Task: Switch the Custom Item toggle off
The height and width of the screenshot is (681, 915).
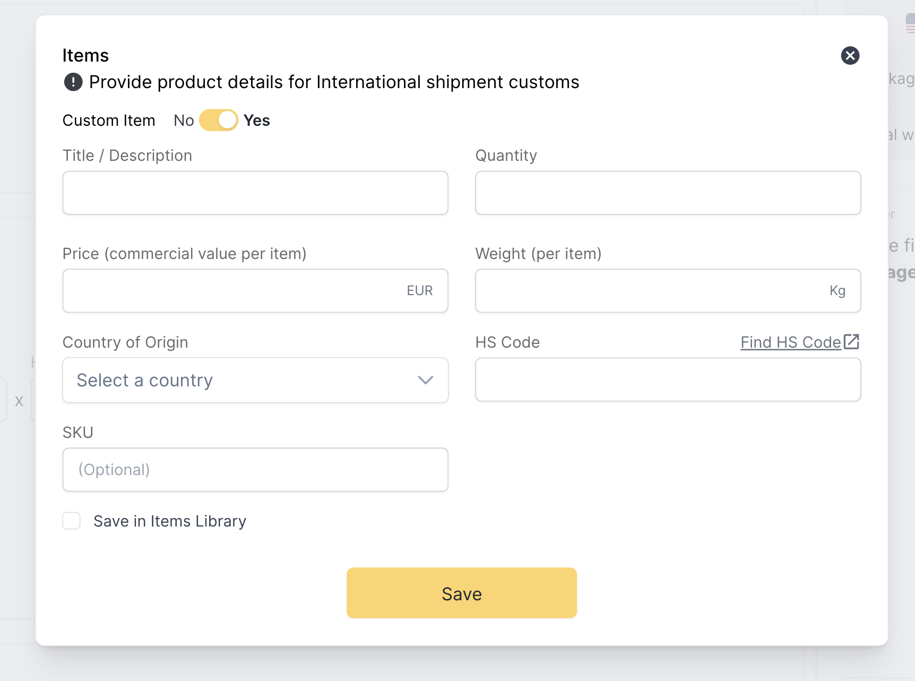Action: (218, 120)
